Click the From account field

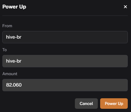pyautogui.click(x=65, y=37)
